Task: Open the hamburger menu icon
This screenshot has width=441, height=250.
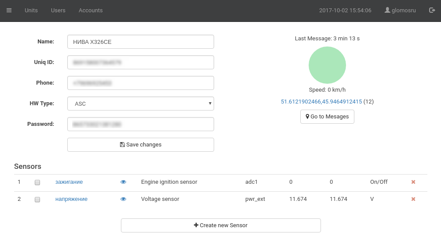Action: point(9,11)
